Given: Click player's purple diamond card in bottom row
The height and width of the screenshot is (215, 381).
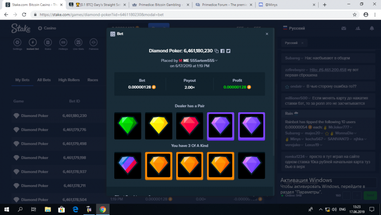Looking at the screenshot, I should coord(251,166).
